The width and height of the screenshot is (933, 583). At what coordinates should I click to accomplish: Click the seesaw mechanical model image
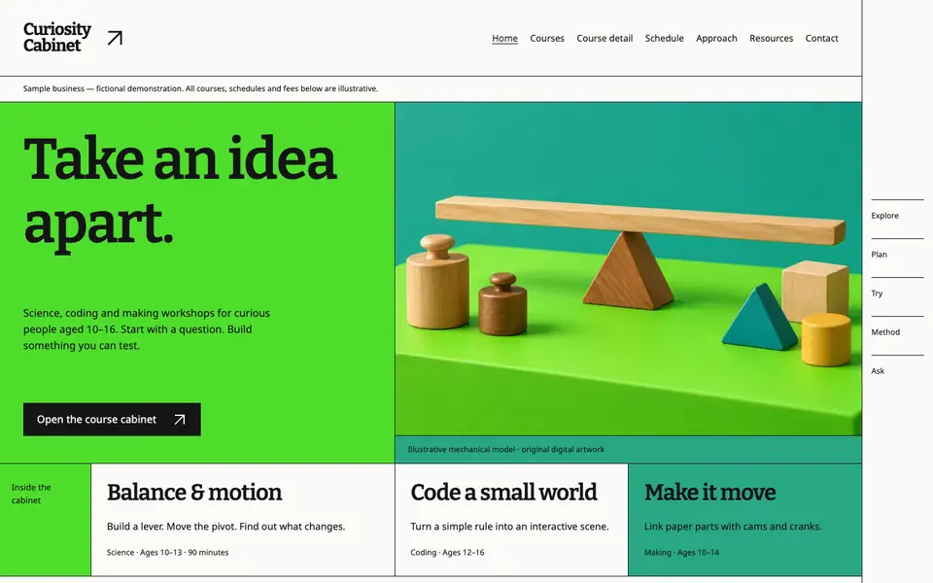(x=629, y=269)
